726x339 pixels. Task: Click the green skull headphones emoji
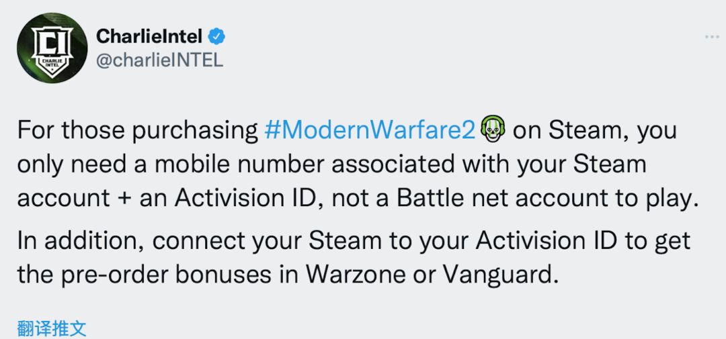point(493,130)
